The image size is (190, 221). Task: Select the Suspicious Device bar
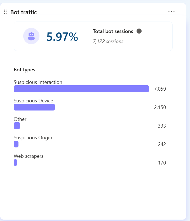pos(34,107)
